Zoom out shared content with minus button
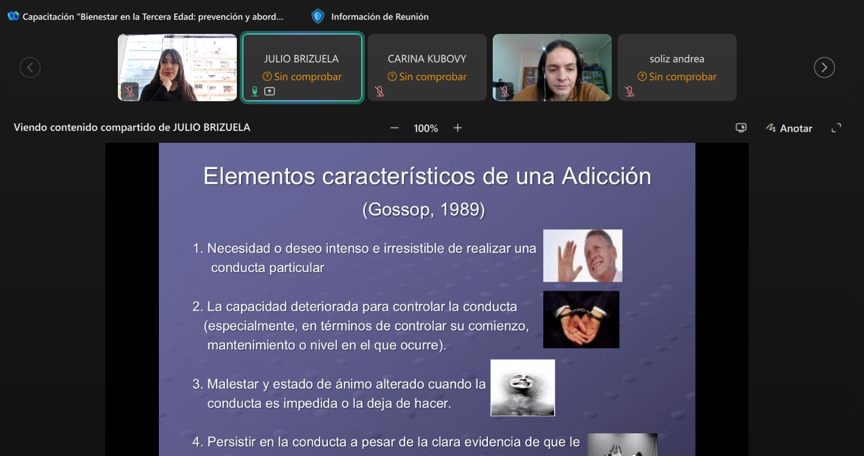 395,128
